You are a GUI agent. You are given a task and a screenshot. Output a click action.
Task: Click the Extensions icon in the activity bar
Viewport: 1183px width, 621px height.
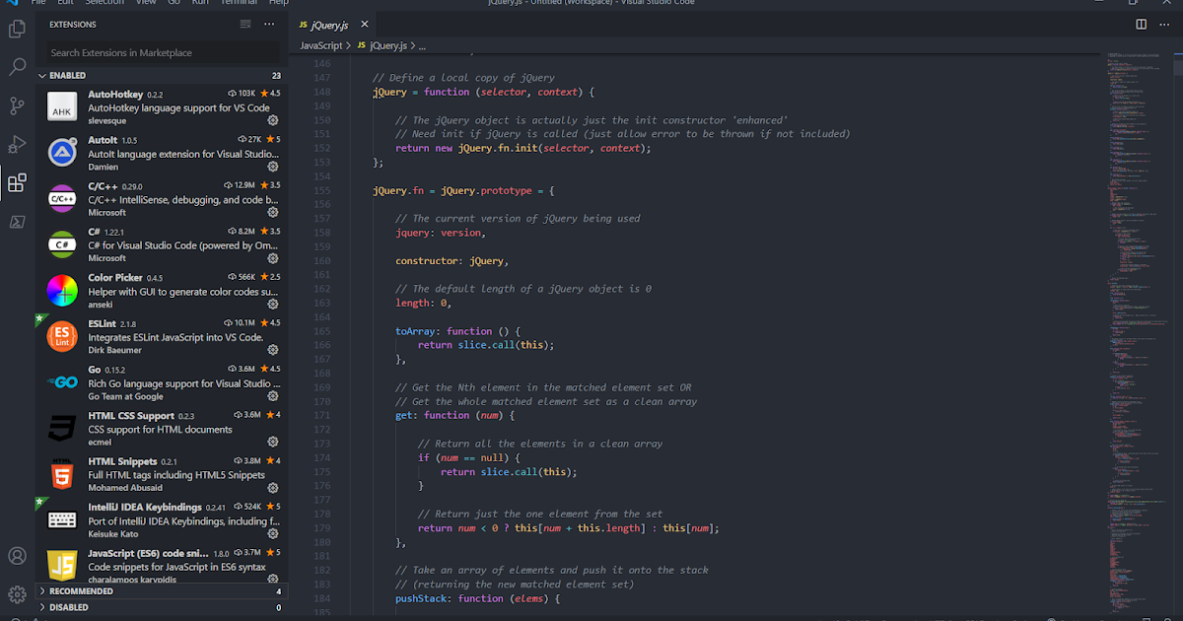pyautogui.click(x=17, y=183)
